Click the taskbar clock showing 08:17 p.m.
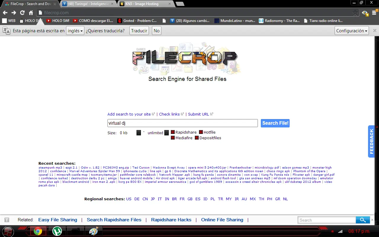 [x=359, y=231]
